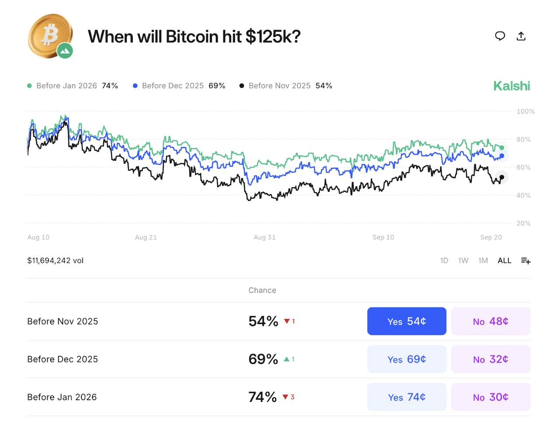Click the black endpoint dot on the chart

pos(501,177)
